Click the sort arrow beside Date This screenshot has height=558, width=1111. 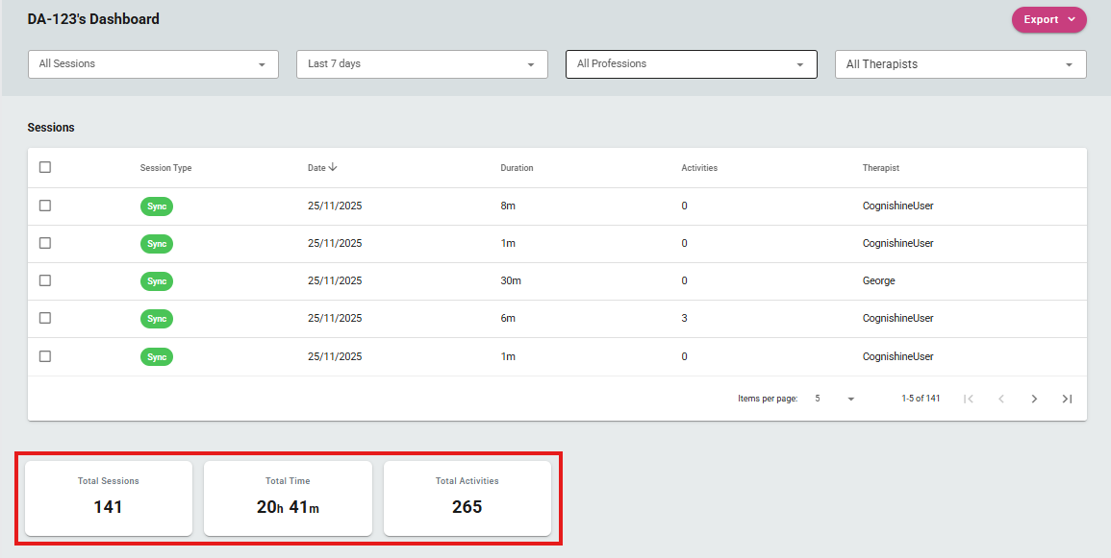(333, 168)
